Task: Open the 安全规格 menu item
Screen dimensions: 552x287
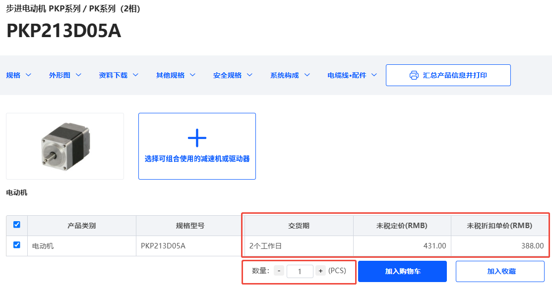Action: click(233, 75)
